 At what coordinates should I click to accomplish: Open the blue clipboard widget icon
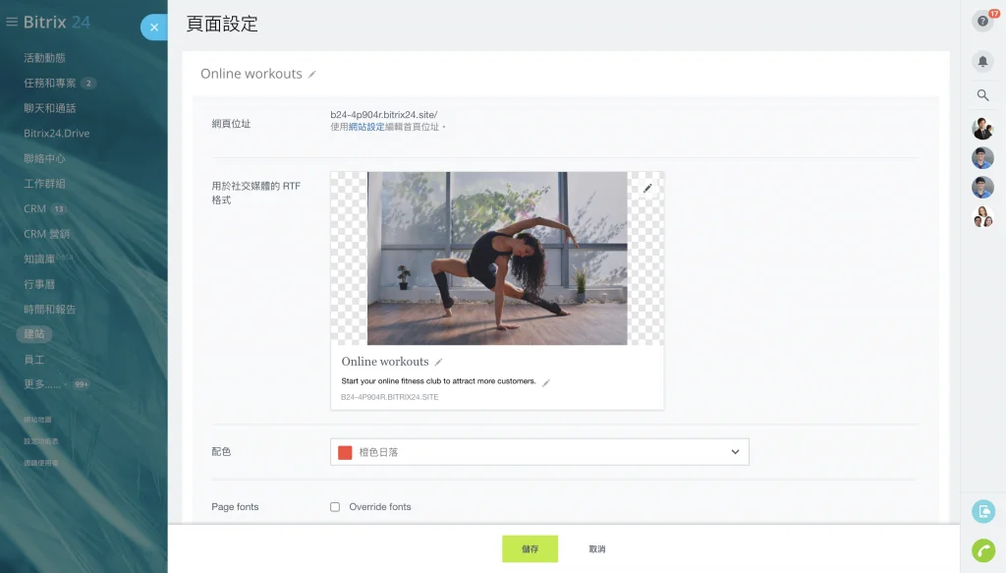(982, 511)
